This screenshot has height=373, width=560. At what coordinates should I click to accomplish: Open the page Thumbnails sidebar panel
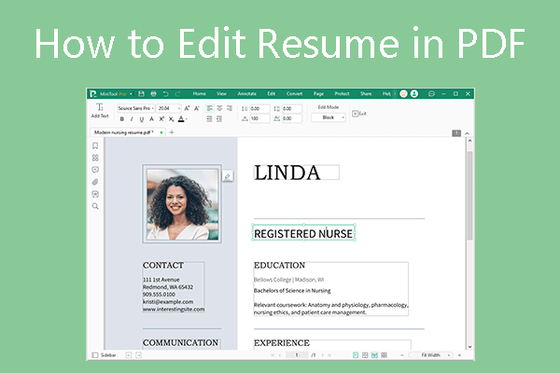coord(95,158)
